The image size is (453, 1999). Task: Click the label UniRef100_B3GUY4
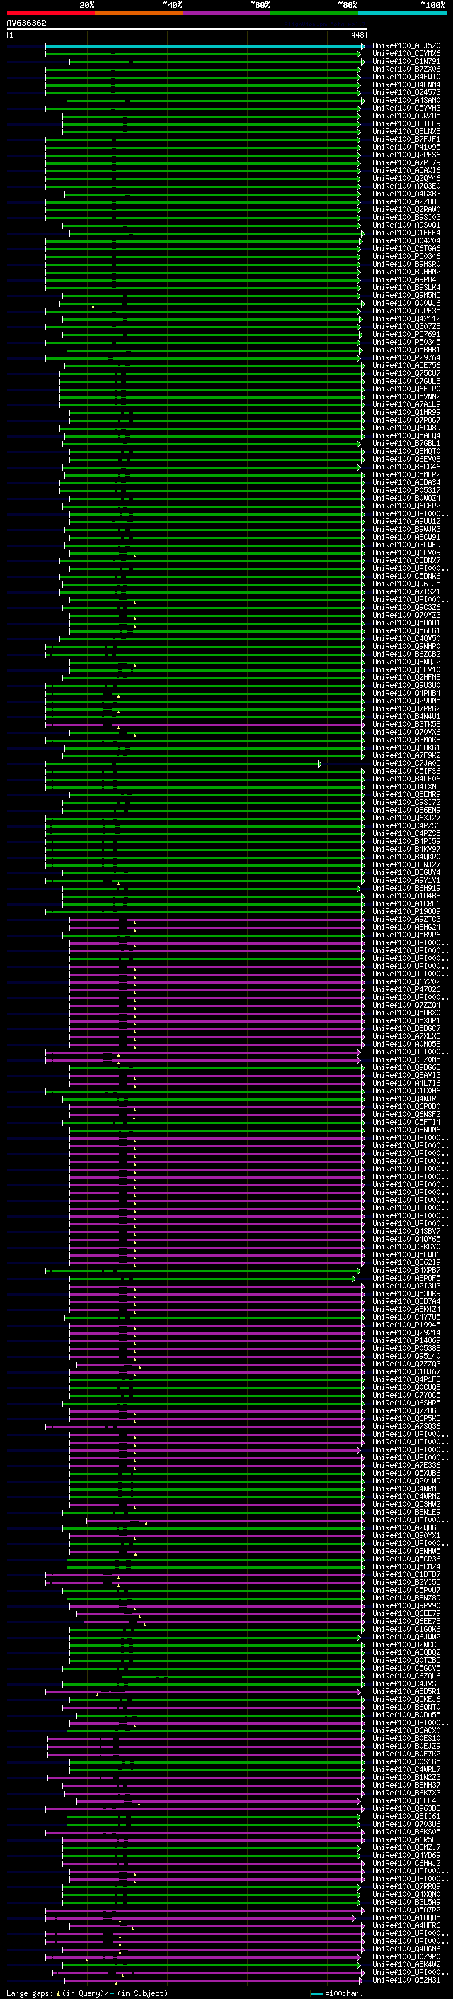pos(406,873)
